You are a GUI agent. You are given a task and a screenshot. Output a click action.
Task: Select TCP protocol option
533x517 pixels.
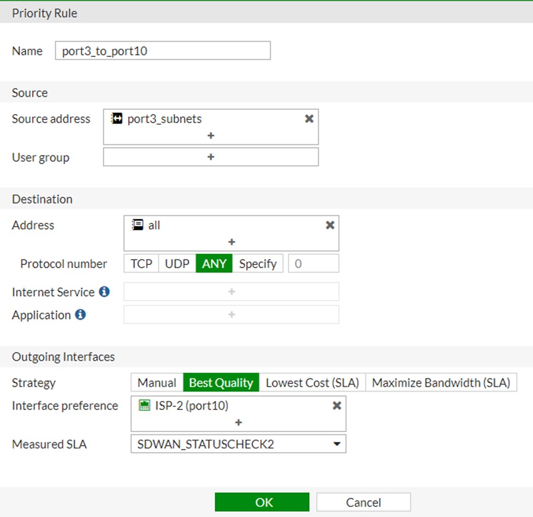[x=141, y=264]
